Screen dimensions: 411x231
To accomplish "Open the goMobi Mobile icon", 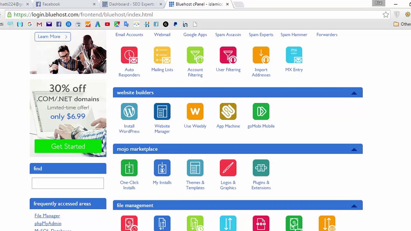I will [x=261, y=111].
